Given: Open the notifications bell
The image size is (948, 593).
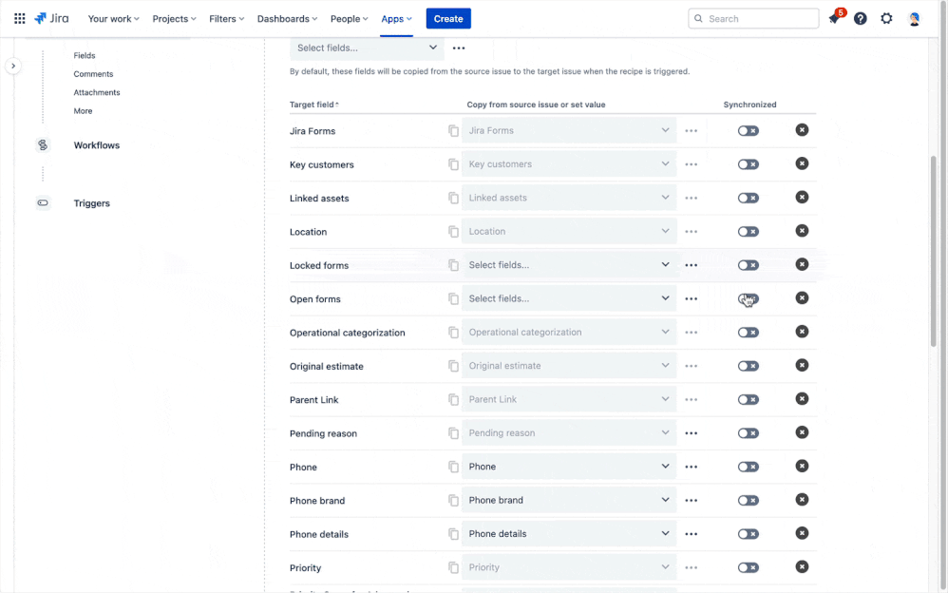Looking at the screenshot, I should (834, 18).
